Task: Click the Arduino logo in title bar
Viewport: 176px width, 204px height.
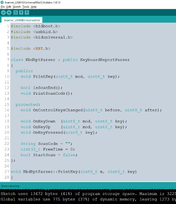Action: (2, 2)
